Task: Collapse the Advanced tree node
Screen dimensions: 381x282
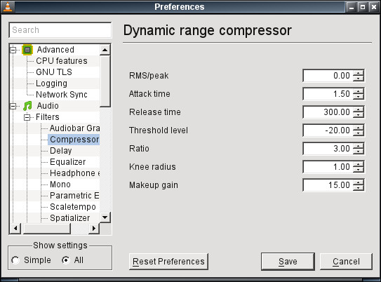Action: point(13,50)
